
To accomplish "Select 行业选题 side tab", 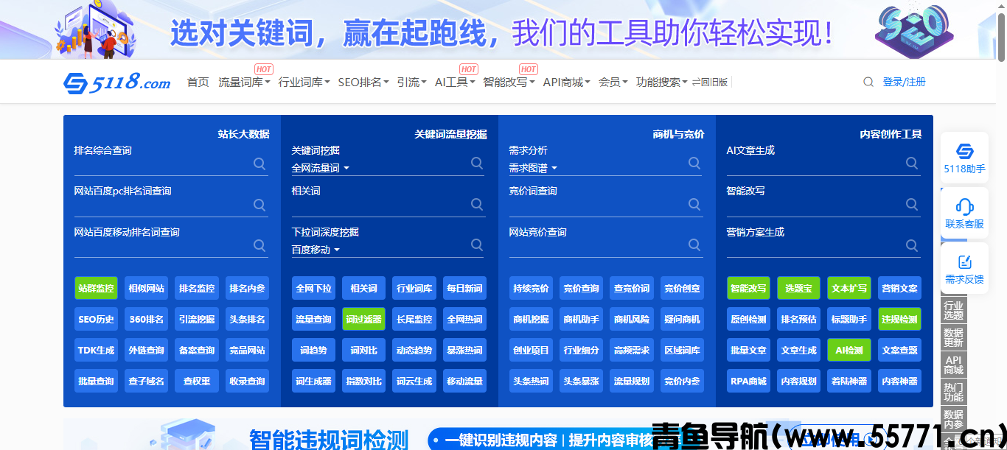I will [x=953, y=310].
